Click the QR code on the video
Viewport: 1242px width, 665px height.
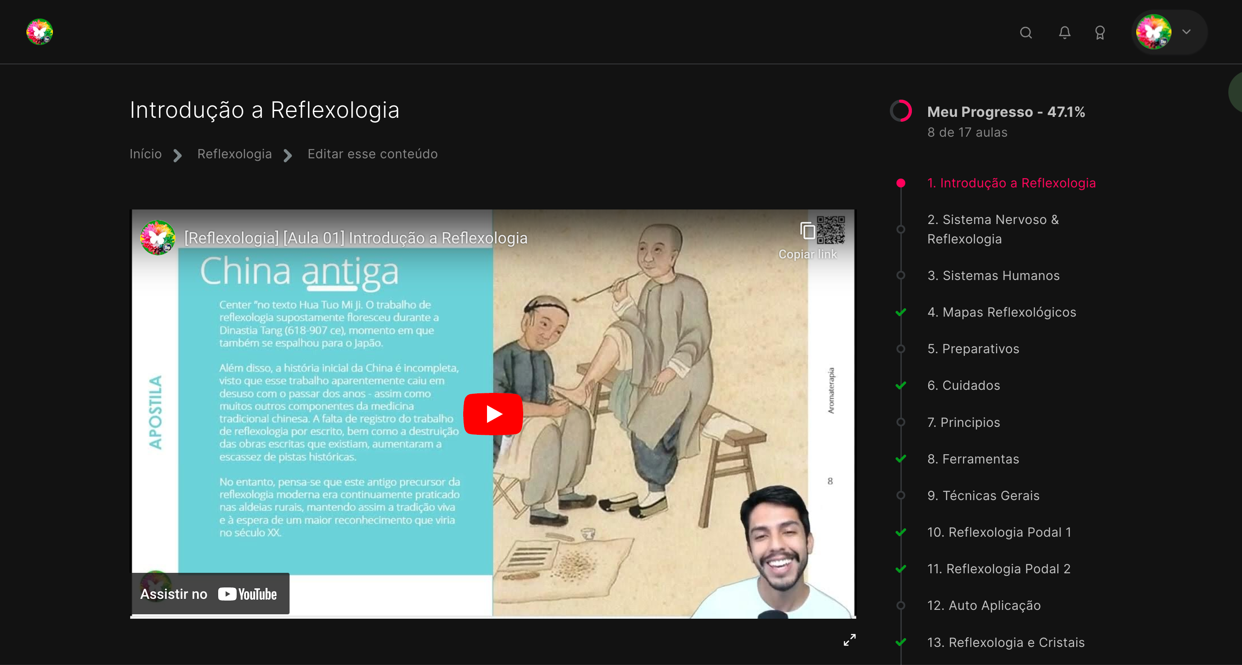[831, 230]
